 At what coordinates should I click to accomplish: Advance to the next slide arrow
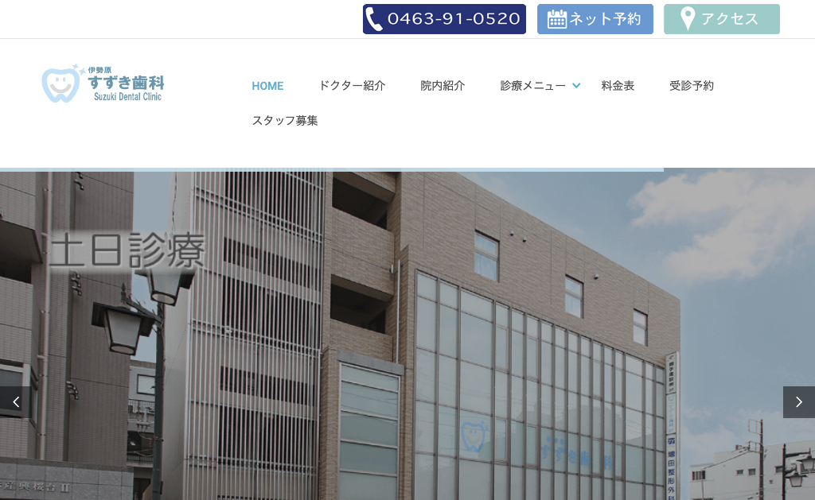[798, 402]
